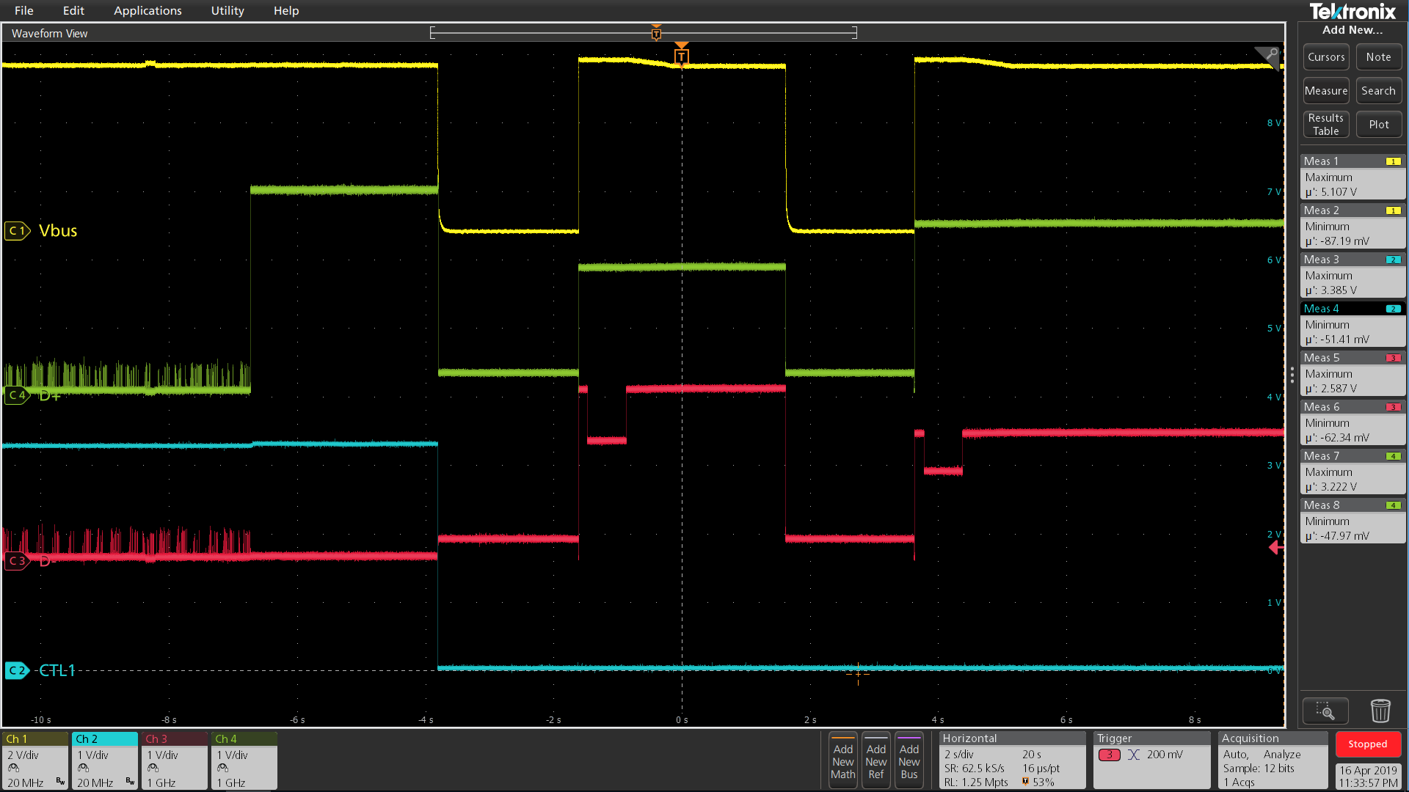Toggle the Ch 1 channel badge
This screenshot has height=792, width=1409.
click(x=34, y=760)
